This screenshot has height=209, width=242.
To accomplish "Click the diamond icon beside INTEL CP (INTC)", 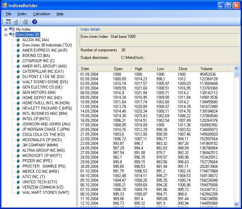I will click(18, 119).
